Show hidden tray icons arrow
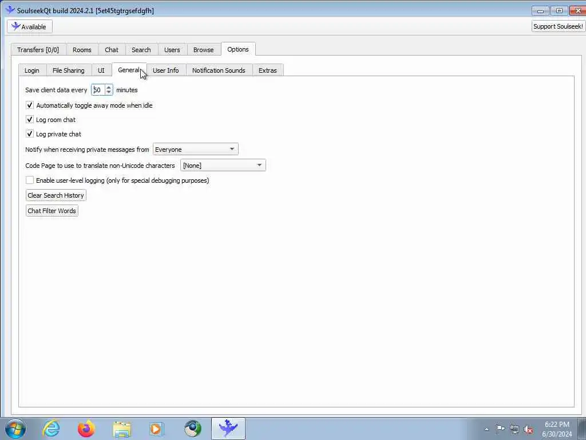586x440 pixels. point(486,429)
